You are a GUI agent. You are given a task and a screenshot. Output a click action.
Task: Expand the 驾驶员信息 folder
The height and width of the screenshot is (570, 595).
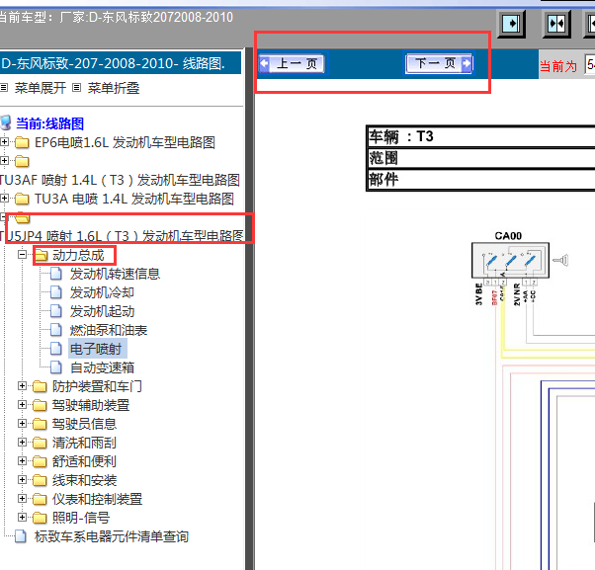22,423
